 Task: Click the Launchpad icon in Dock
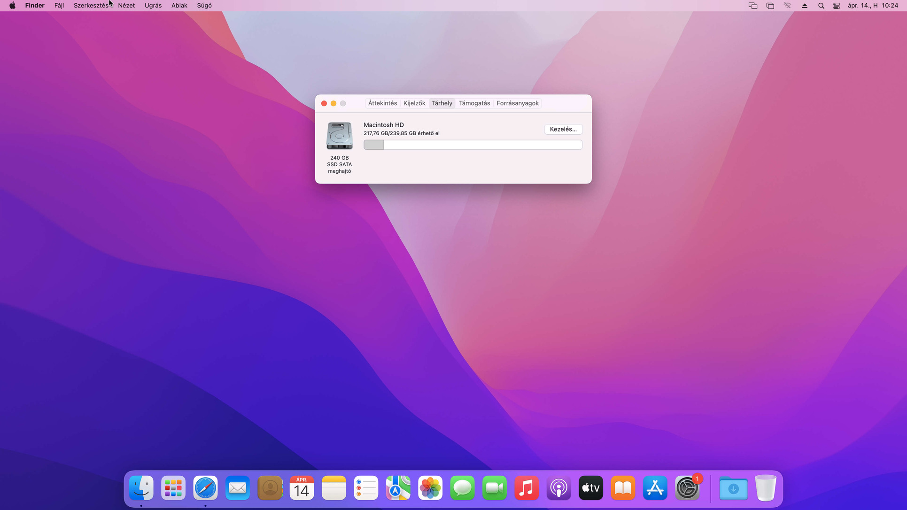[173, 488]
